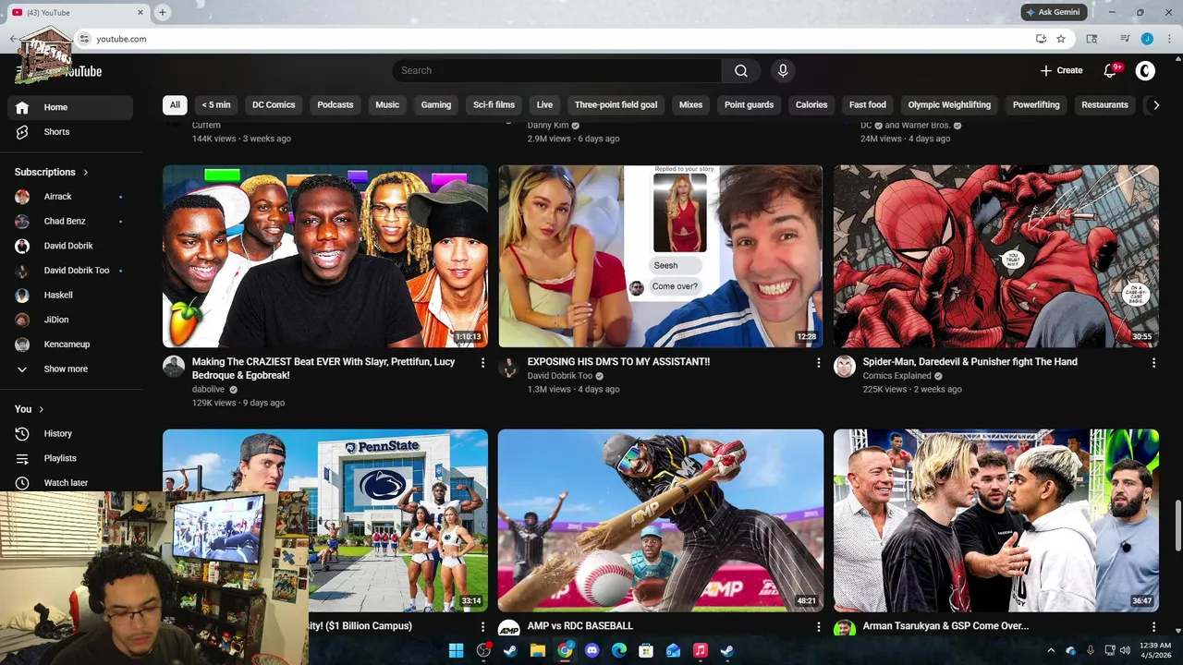
Task: Open more options for Arman Tsarukyan video
Action: 1153,627
